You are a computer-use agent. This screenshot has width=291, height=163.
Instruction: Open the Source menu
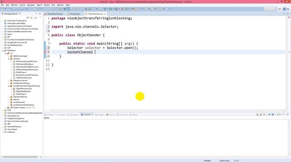pos(22,5)
